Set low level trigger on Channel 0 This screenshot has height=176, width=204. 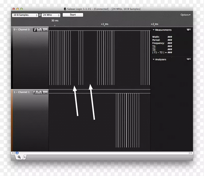46,30
